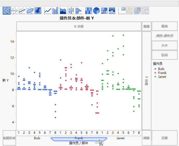Click the Bob legend label
The height and width of the screenshot is (146, 179).
[x=161, y=69]
